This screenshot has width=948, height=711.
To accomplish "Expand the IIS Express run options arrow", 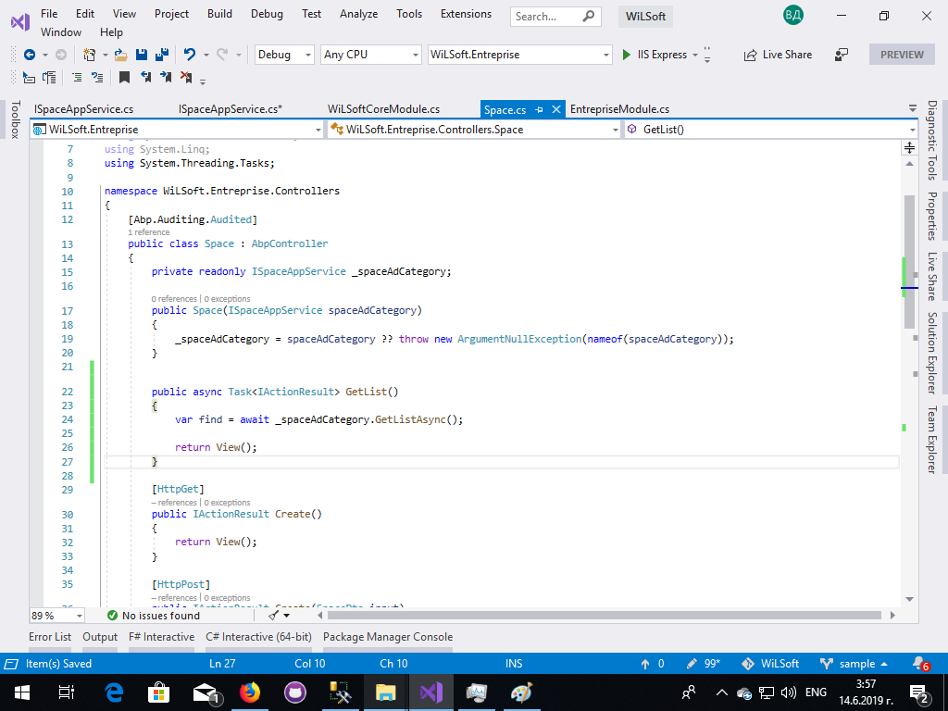I will pyautogui.click(x=694, y=55).
